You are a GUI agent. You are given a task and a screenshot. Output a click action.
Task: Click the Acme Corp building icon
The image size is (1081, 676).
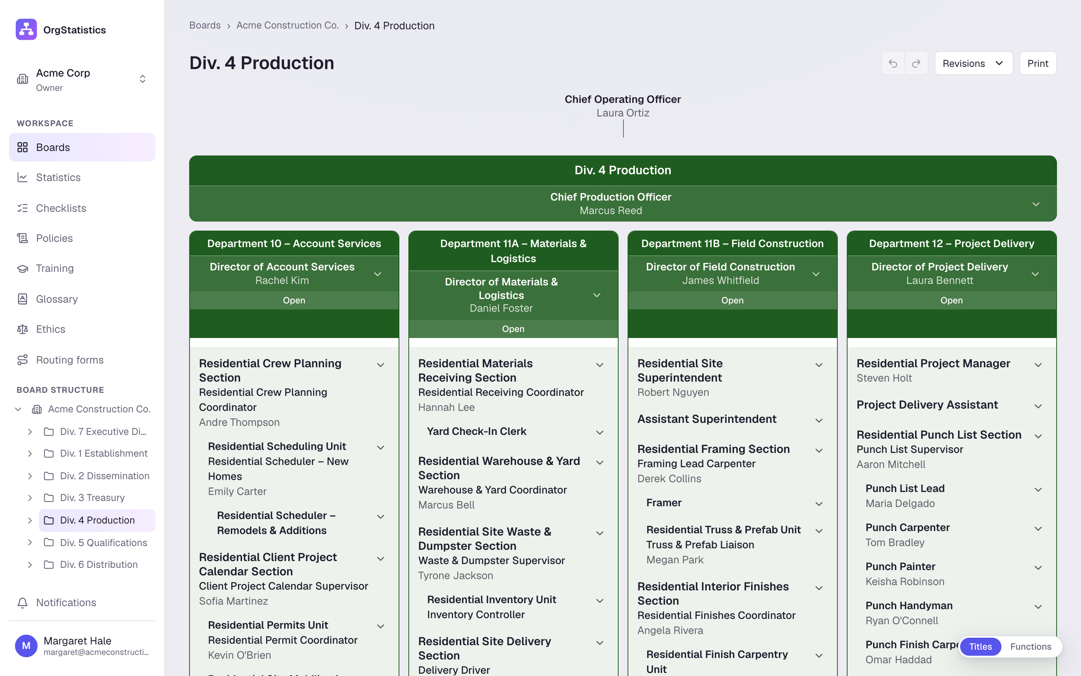pyautogui.click(x=23, y=79)
